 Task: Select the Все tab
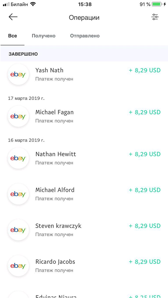[12, 36]
